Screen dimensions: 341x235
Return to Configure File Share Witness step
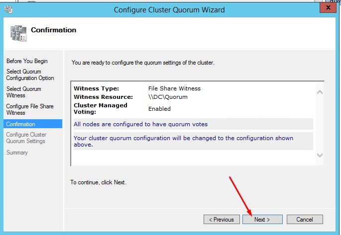pyautogui.click(x=29, y=110)
